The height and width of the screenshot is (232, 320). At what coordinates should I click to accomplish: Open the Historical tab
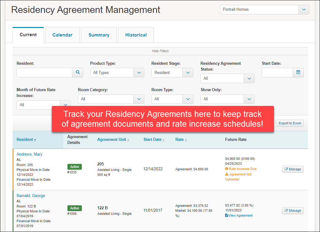[x=136, y=35]
